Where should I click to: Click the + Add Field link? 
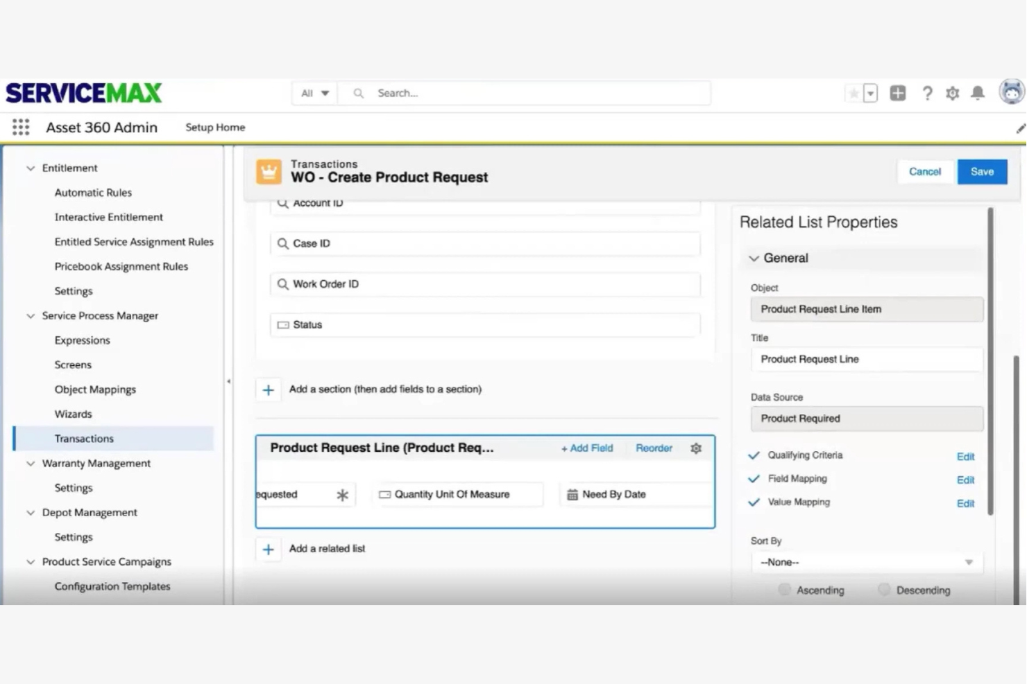[587, 448]
